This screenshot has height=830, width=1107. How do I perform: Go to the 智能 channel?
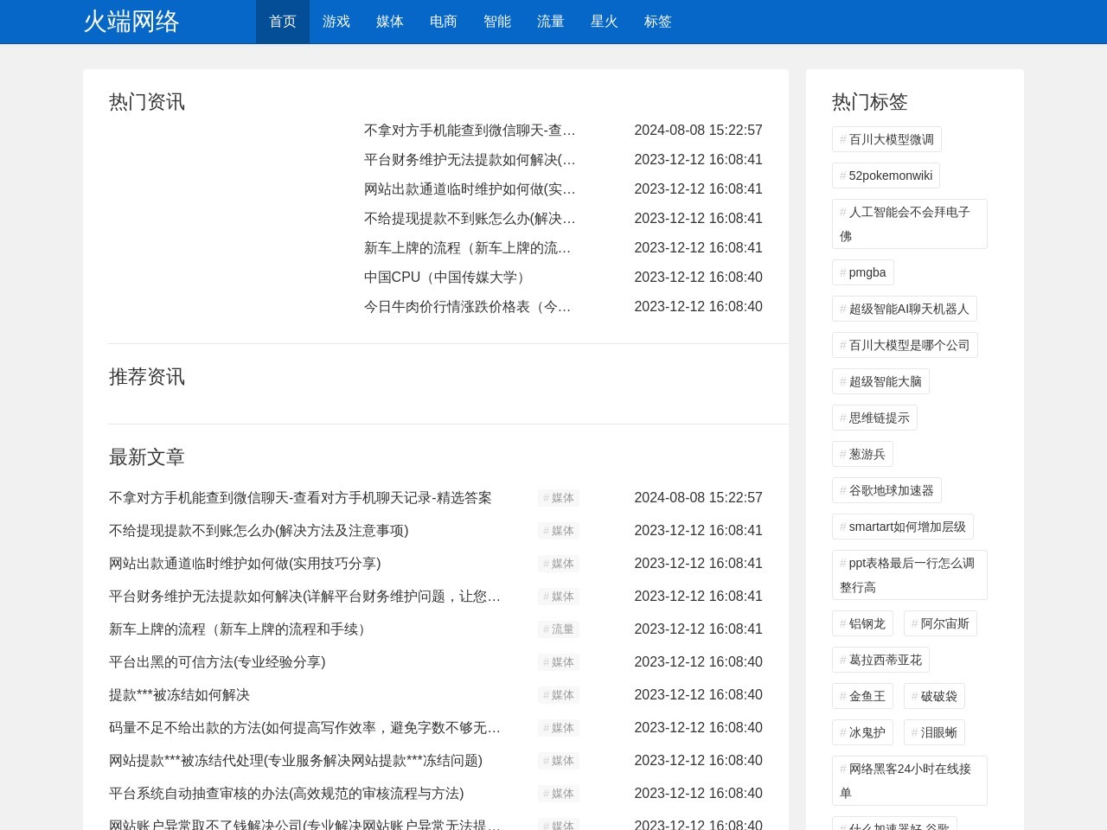click(x=497, y=22)
